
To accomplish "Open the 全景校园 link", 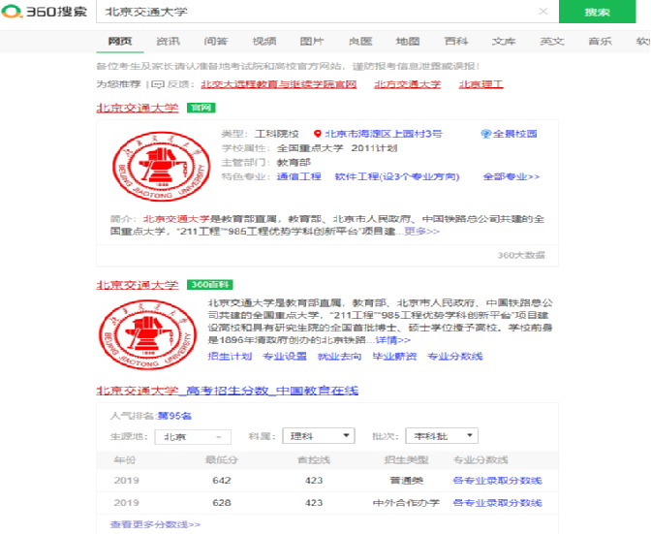I will click(x=514, y=134).
